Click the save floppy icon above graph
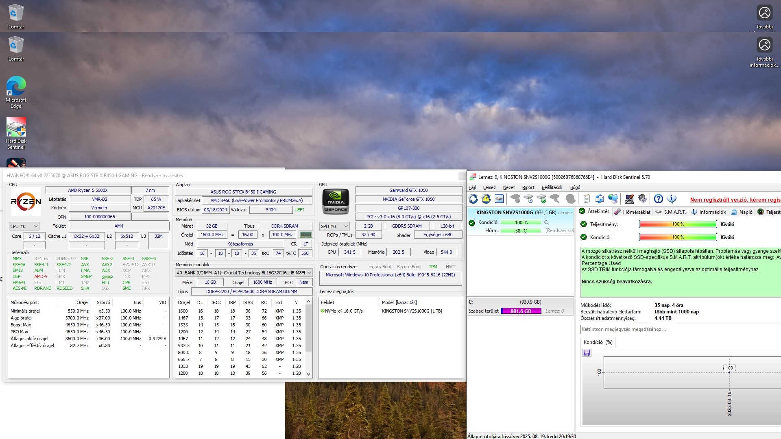The height and width of the screenshot is (439, 781). click(x=587, y=353)
